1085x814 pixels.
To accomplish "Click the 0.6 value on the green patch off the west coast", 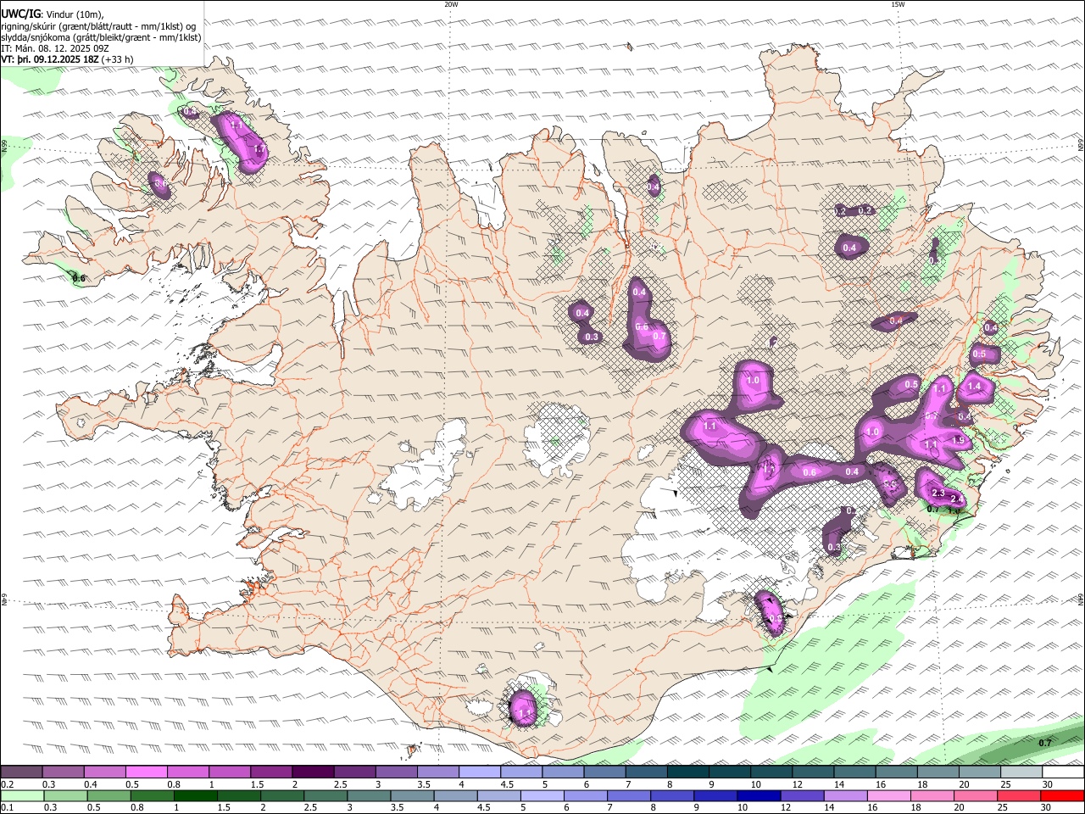I will tap(79, 278).
